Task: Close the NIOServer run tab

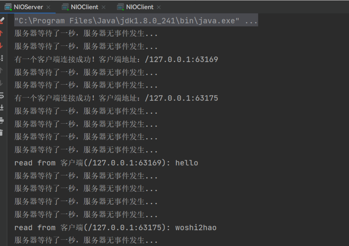Action: coord(48,7)
